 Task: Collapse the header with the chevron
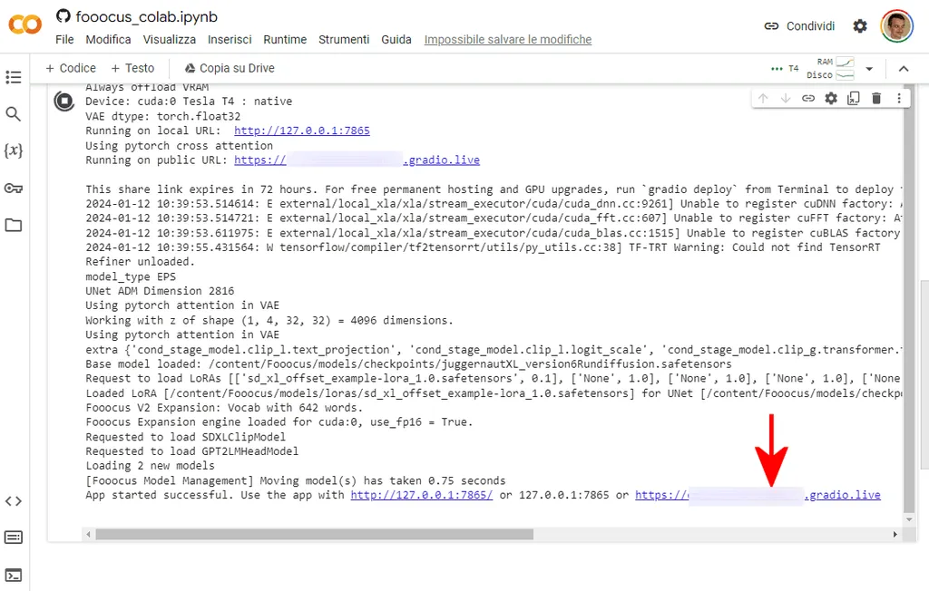coord(904,69)
